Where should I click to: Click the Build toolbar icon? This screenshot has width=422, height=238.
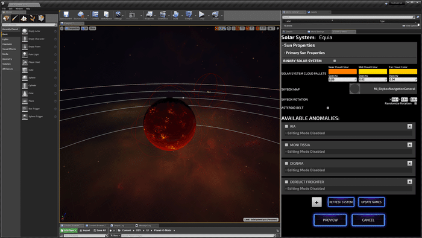(175, 14)
